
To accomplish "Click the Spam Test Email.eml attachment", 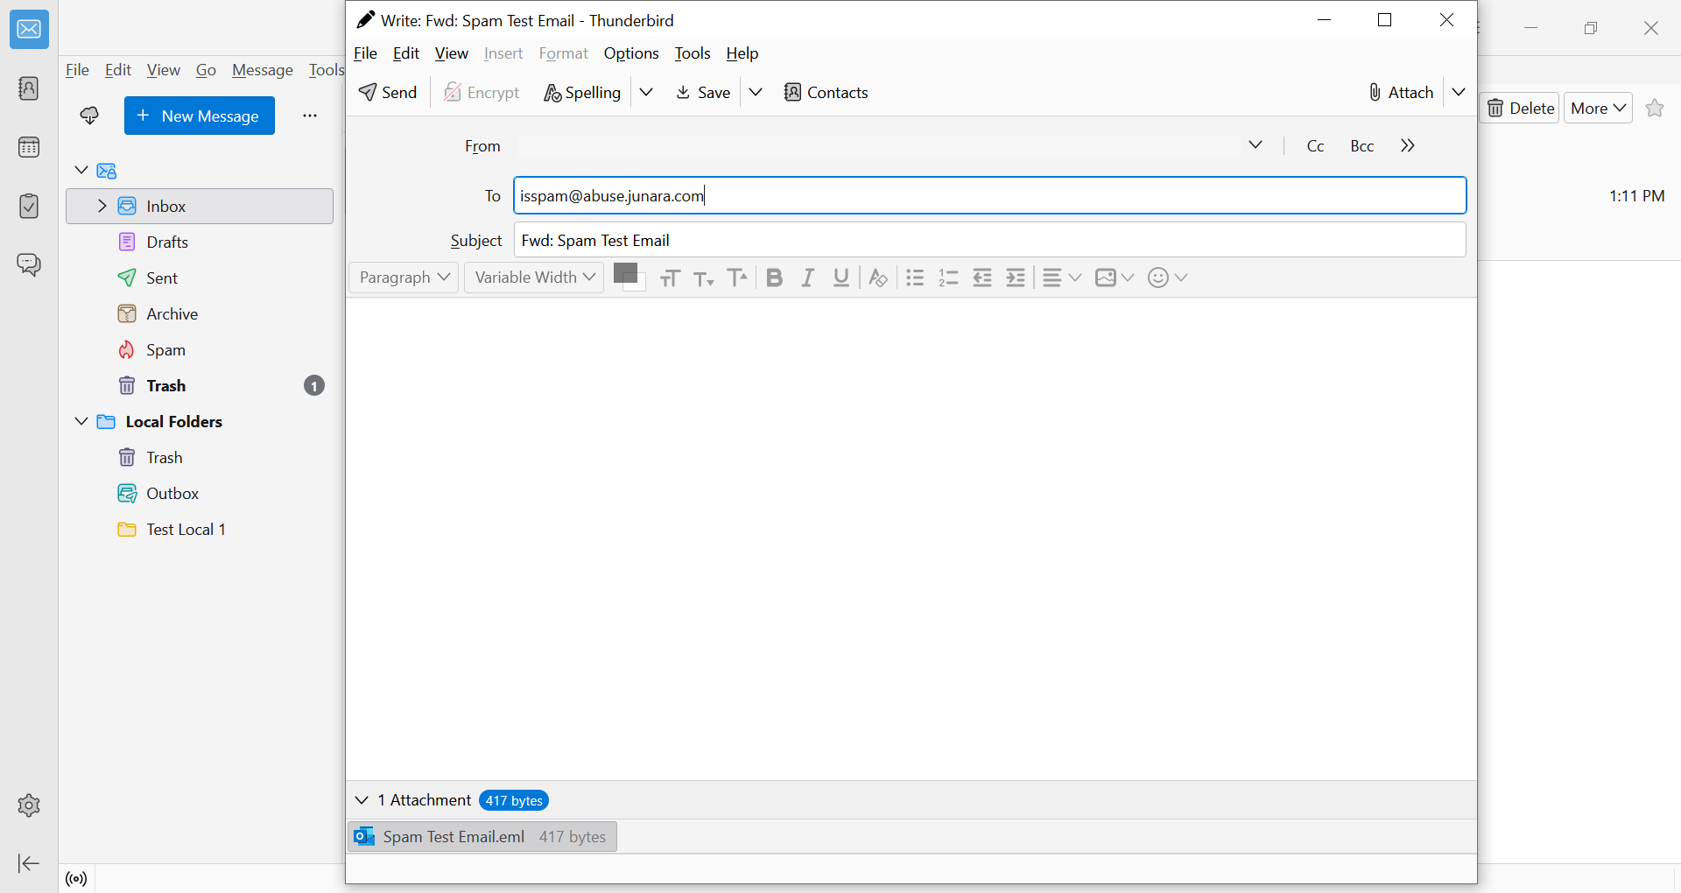I will [482, 837].
